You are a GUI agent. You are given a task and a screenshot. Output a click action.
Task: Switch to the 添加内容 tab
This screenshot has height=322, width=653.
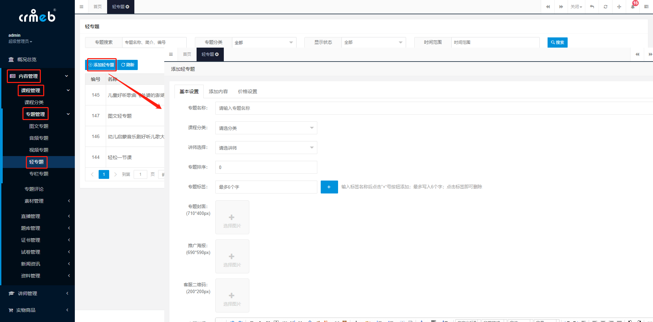click(218, 92)
